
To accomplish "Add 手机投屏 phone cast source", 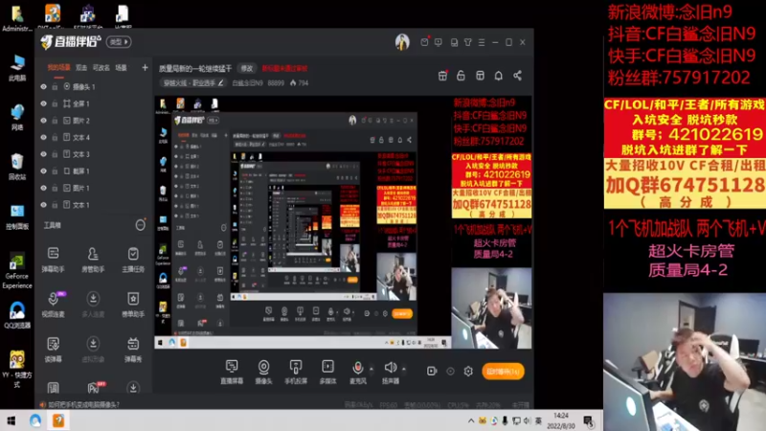I will (296, 372).
